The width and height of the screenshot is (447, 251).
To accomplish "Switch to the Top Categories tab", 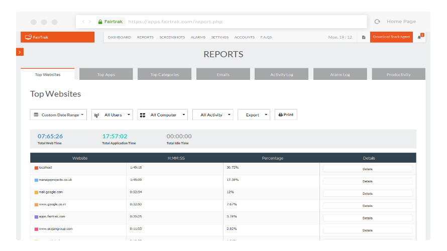I will pos(165,74).
